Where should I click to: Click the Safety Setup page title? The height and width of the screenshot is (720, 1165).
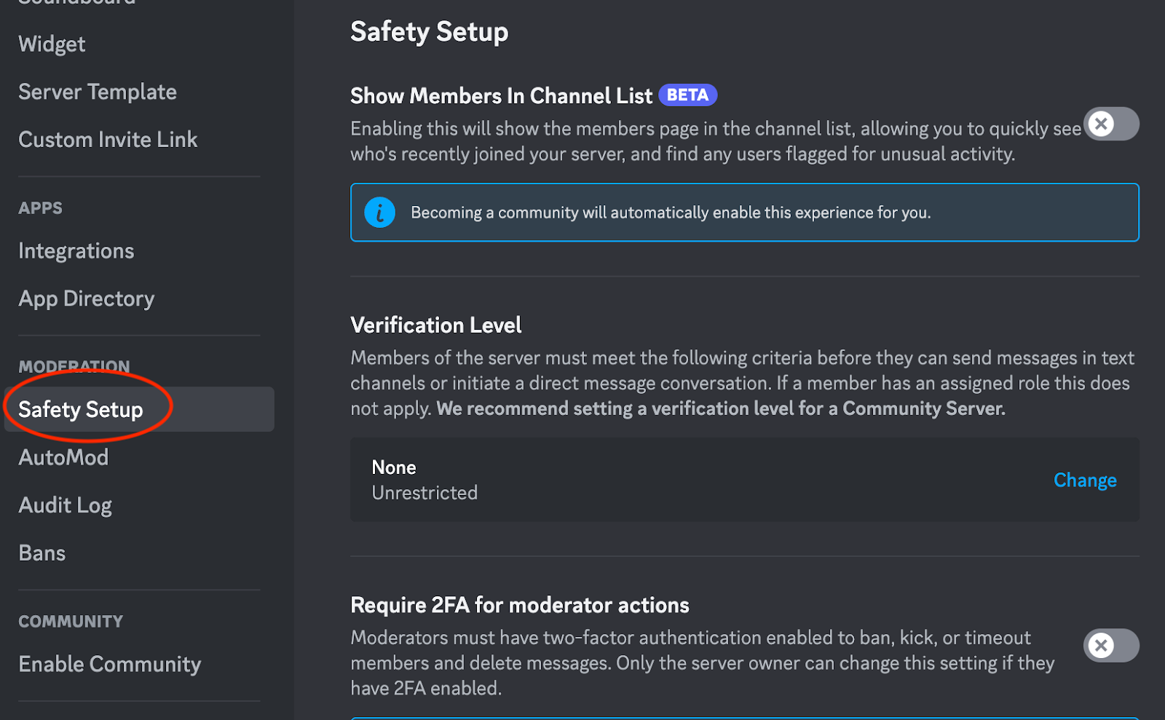[429, 31]
